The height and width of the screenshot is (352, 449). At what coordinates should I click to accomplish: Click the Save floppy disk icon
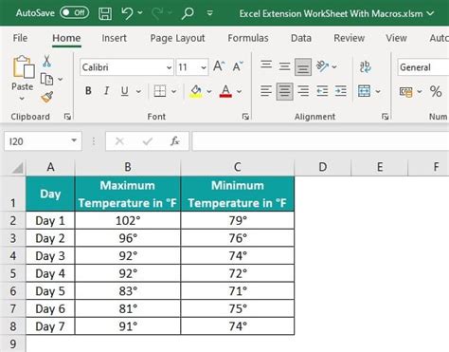(x=105, y=13)
